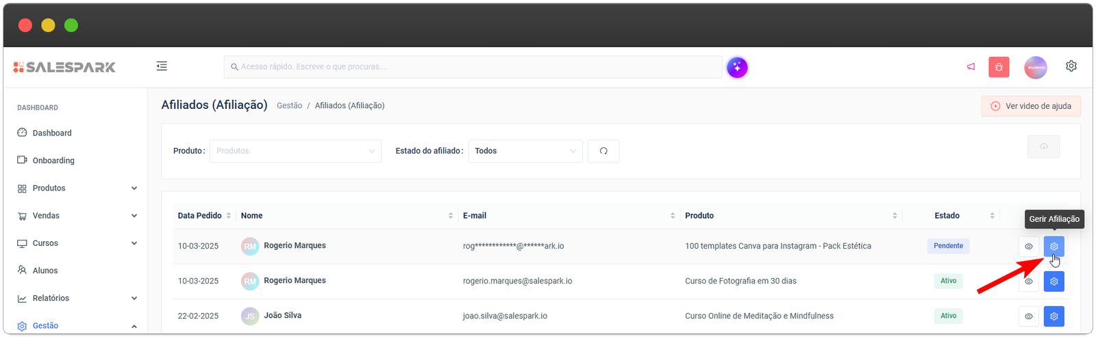Click the purple AI sparkle button

click(737, 67)
